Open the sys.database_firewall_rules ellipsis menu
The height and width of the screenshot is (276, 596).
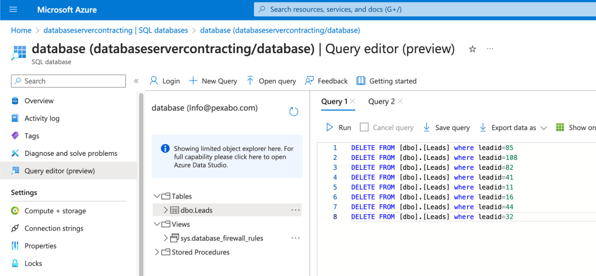click(x=295, y=238)
